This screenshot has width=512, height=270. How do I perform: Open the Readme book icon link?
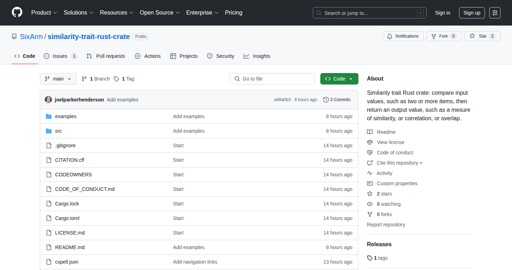click(x=370, y=132)
